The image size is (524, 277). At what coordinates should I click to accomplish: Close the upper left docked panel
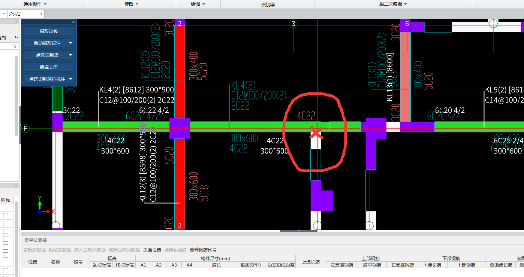click(16, 22)
